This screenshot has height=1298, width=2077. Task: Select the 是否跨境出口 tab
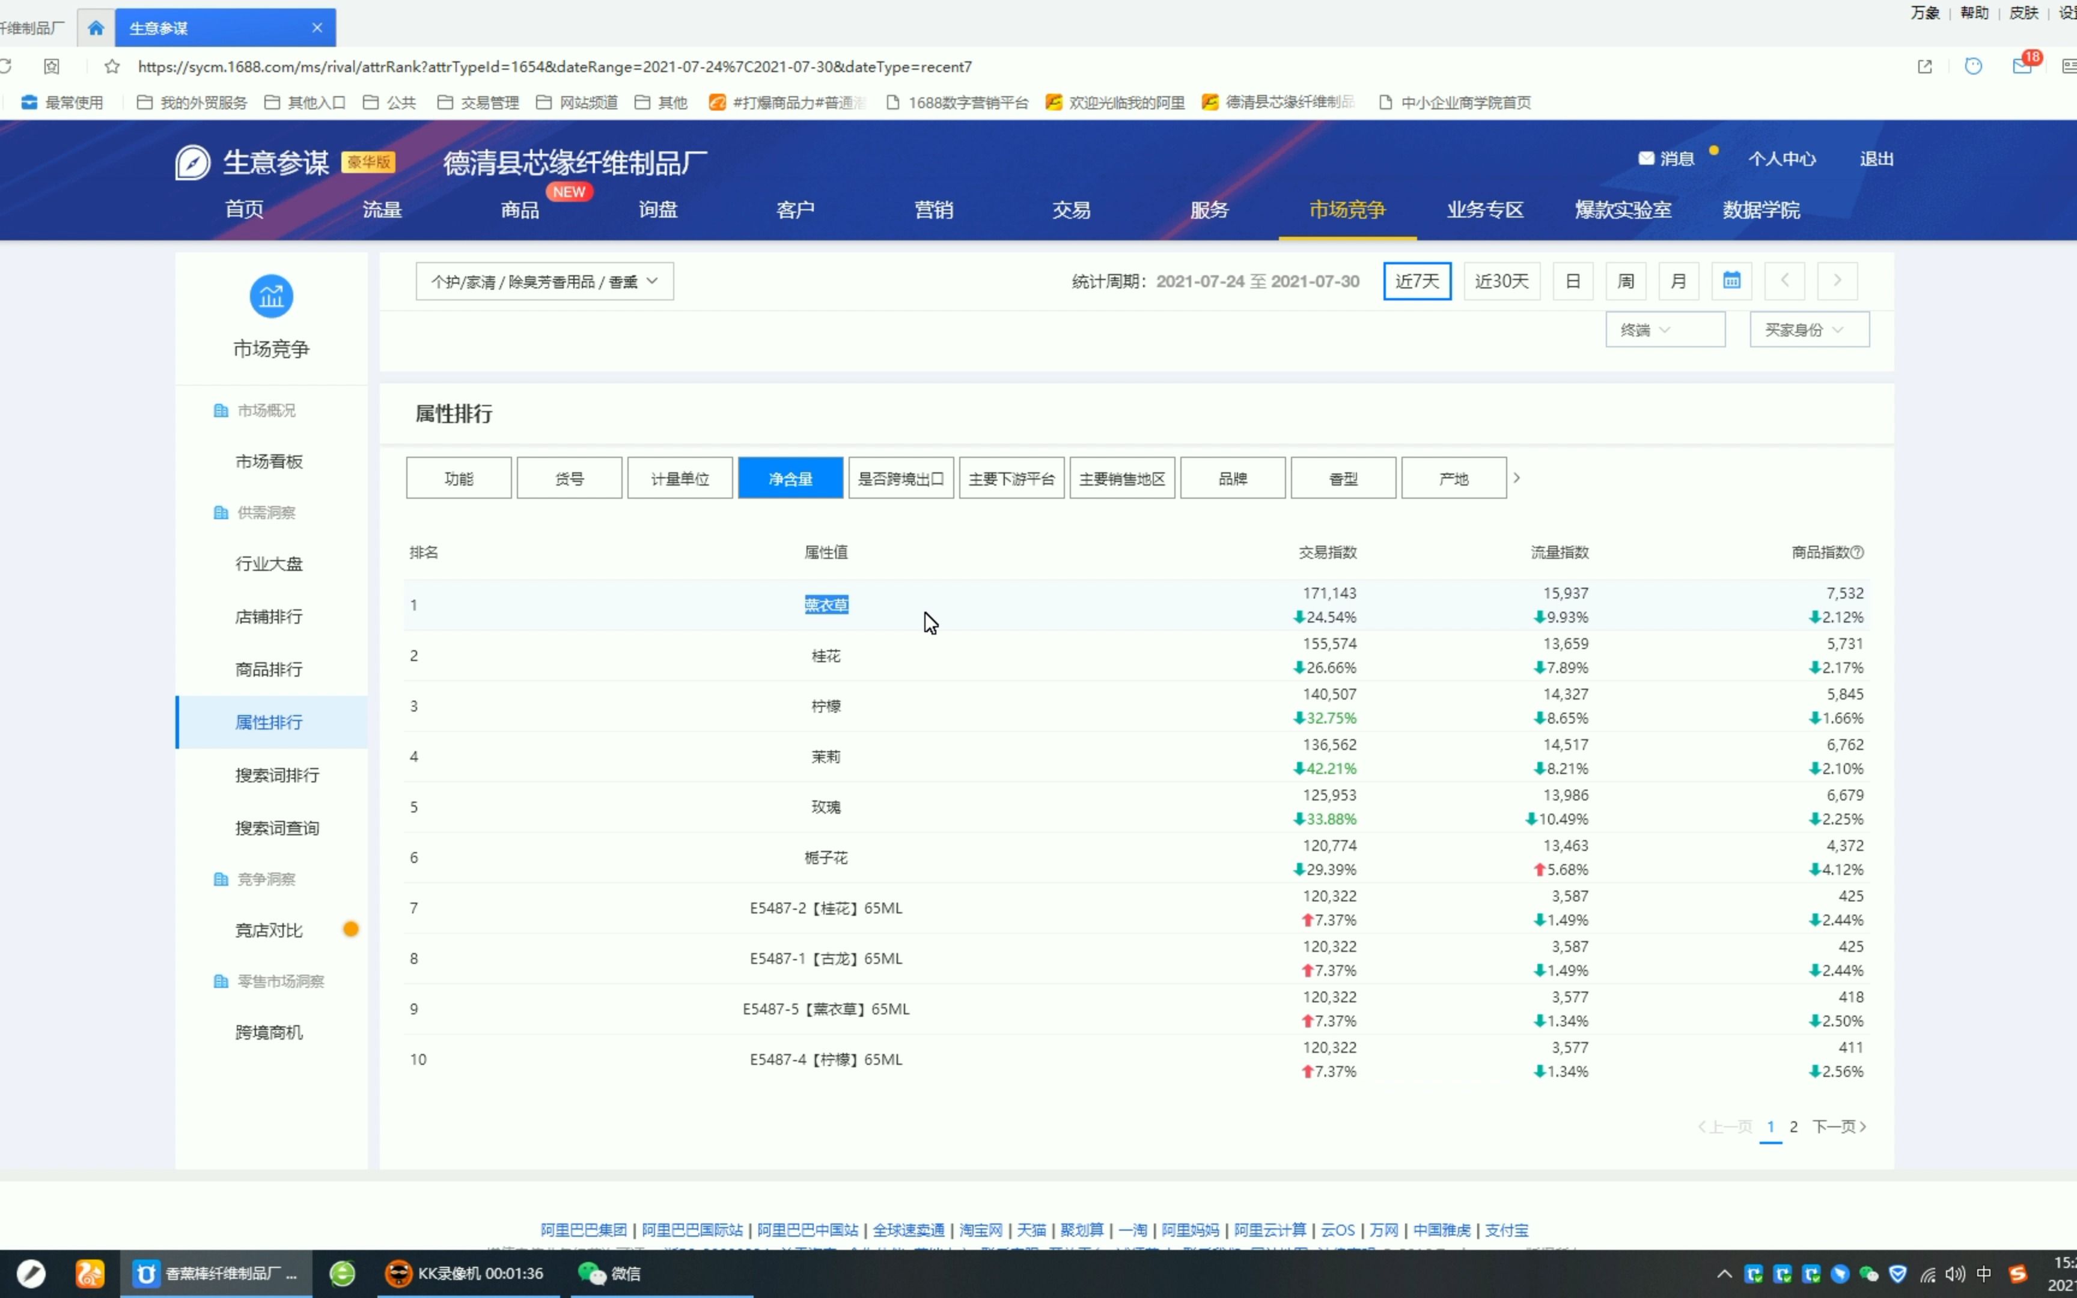901,478
